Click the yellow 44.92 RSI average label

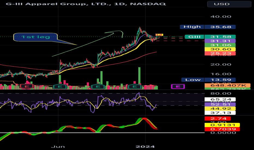(x=220, y=109)
